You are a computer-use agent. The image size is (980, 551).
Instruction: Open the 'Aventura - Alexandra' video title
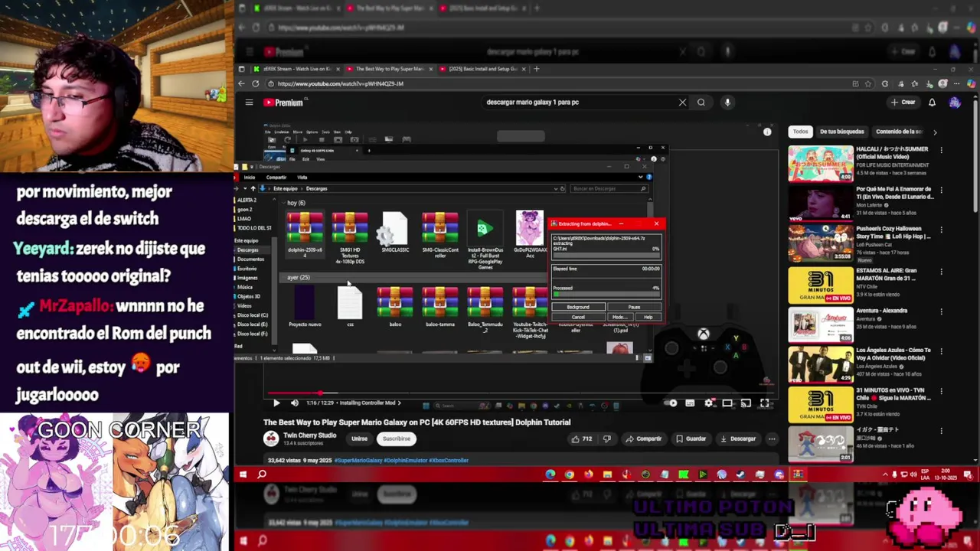882,311
